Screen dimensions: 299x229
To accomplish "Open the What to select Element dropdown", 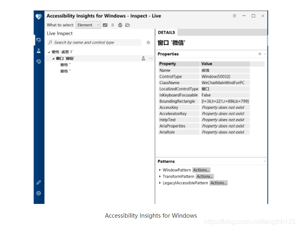I will click(88, 25).
